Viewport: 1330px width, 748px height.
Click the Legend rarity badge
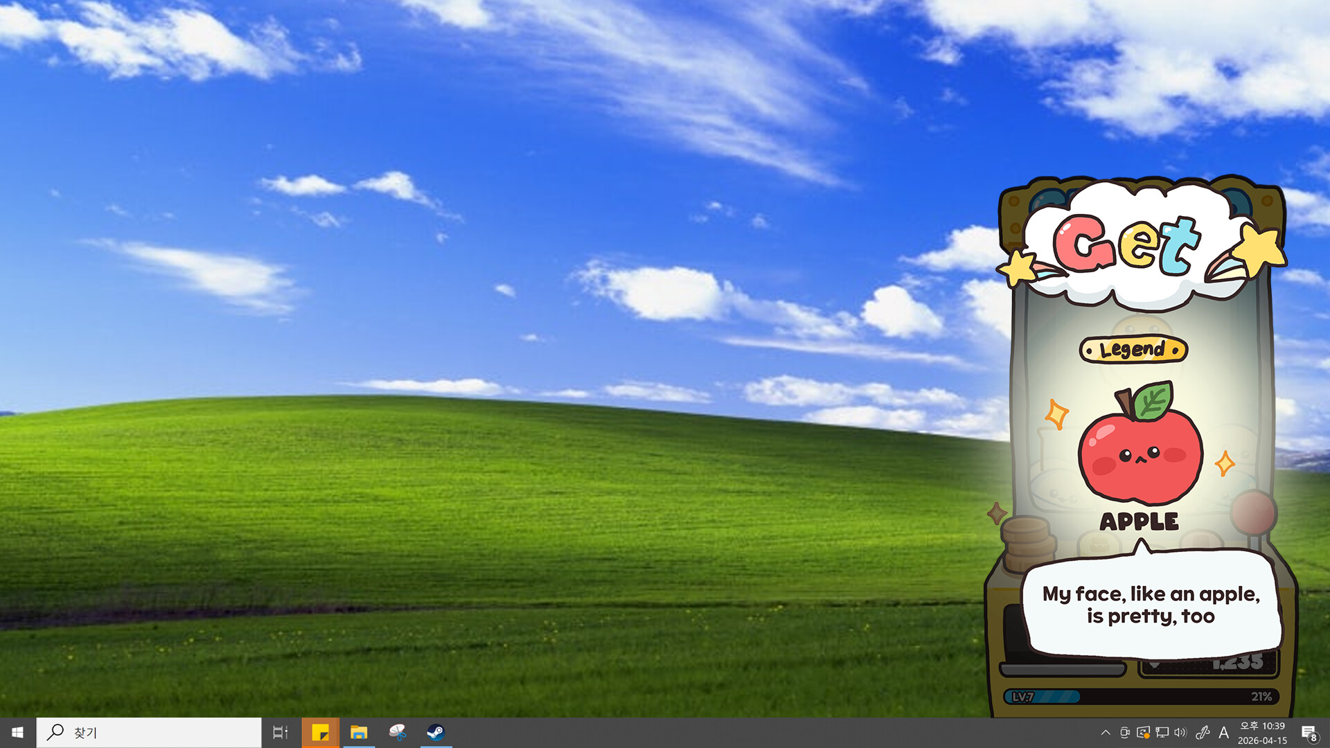pyautogui.click(x=1133, y=350)
